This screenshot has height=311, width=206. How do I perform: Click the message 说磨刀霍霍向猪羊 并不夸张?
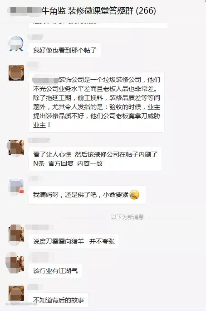74,241
